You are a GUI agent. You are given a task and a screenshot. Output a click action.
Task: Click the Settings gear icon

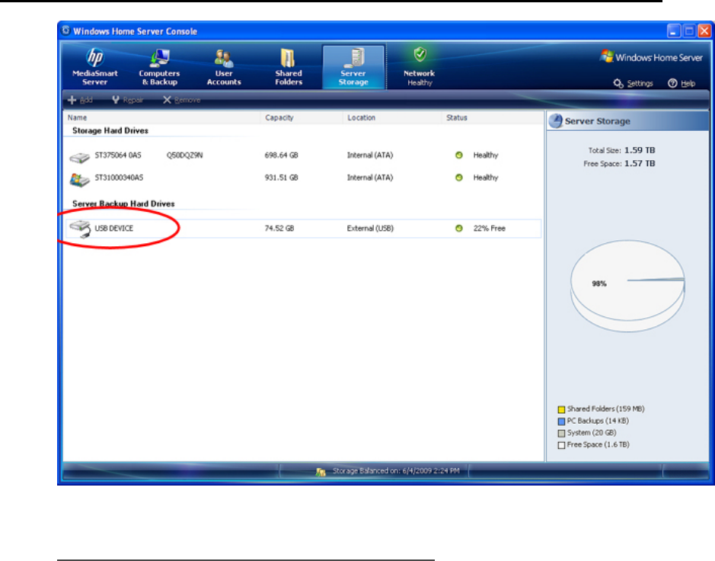(618, 83)
